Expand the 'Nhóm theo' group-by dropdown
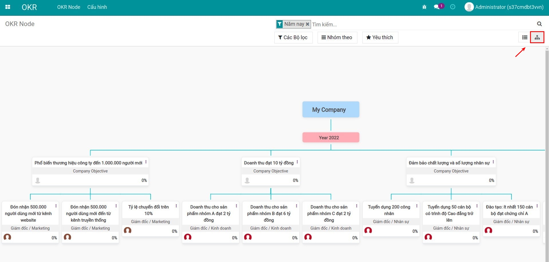The width and height of the screenshot is (549, 262). pos(337,37)
